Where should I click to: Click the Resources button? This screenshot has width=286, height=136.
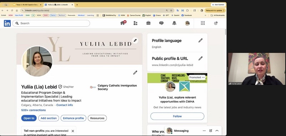[x=97, y=118]
